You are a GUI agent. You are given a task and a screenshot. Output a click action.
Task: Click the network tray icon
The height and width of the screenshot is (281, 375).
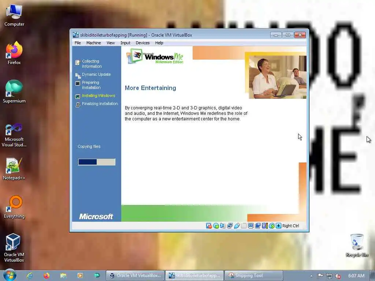pos(329,276)
